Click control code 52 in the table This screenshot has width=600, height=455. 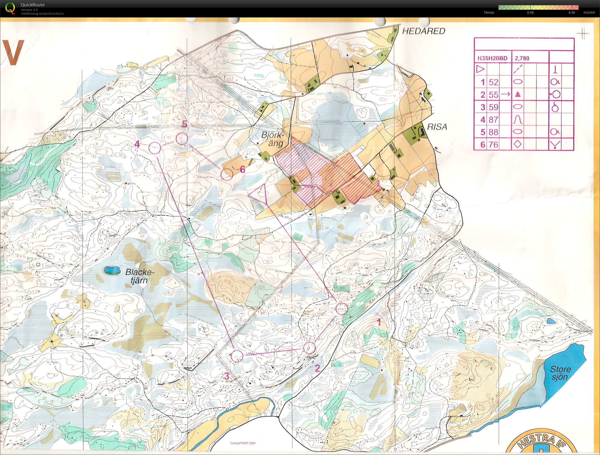click(494, 82)
